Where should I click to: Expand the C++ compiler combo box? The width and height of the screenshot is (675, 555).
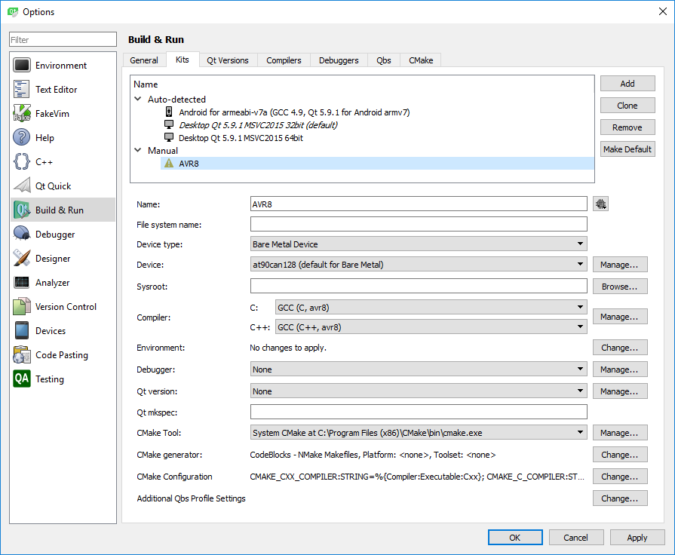[431, 327]
